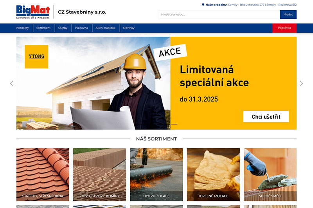Click the search field Hledat na webu
This screenshot has width=313, height=208.
coord(219,14)
